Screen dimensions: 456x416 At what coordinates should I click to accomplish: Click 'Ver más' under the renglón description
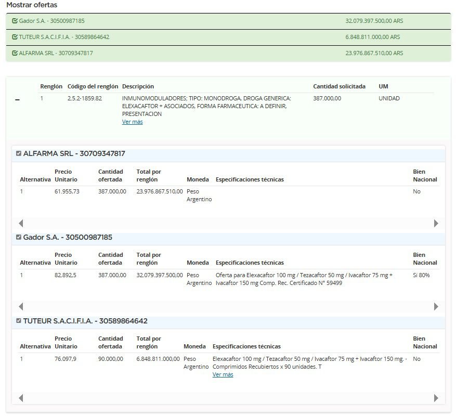[x=132, y=122]
